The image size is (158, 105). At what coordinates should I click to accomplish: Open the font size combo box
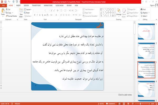[x=48, y=11]
